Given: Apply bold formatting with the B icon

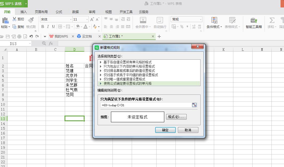Looking at the screenshot, I should click(x=42, y=27).
